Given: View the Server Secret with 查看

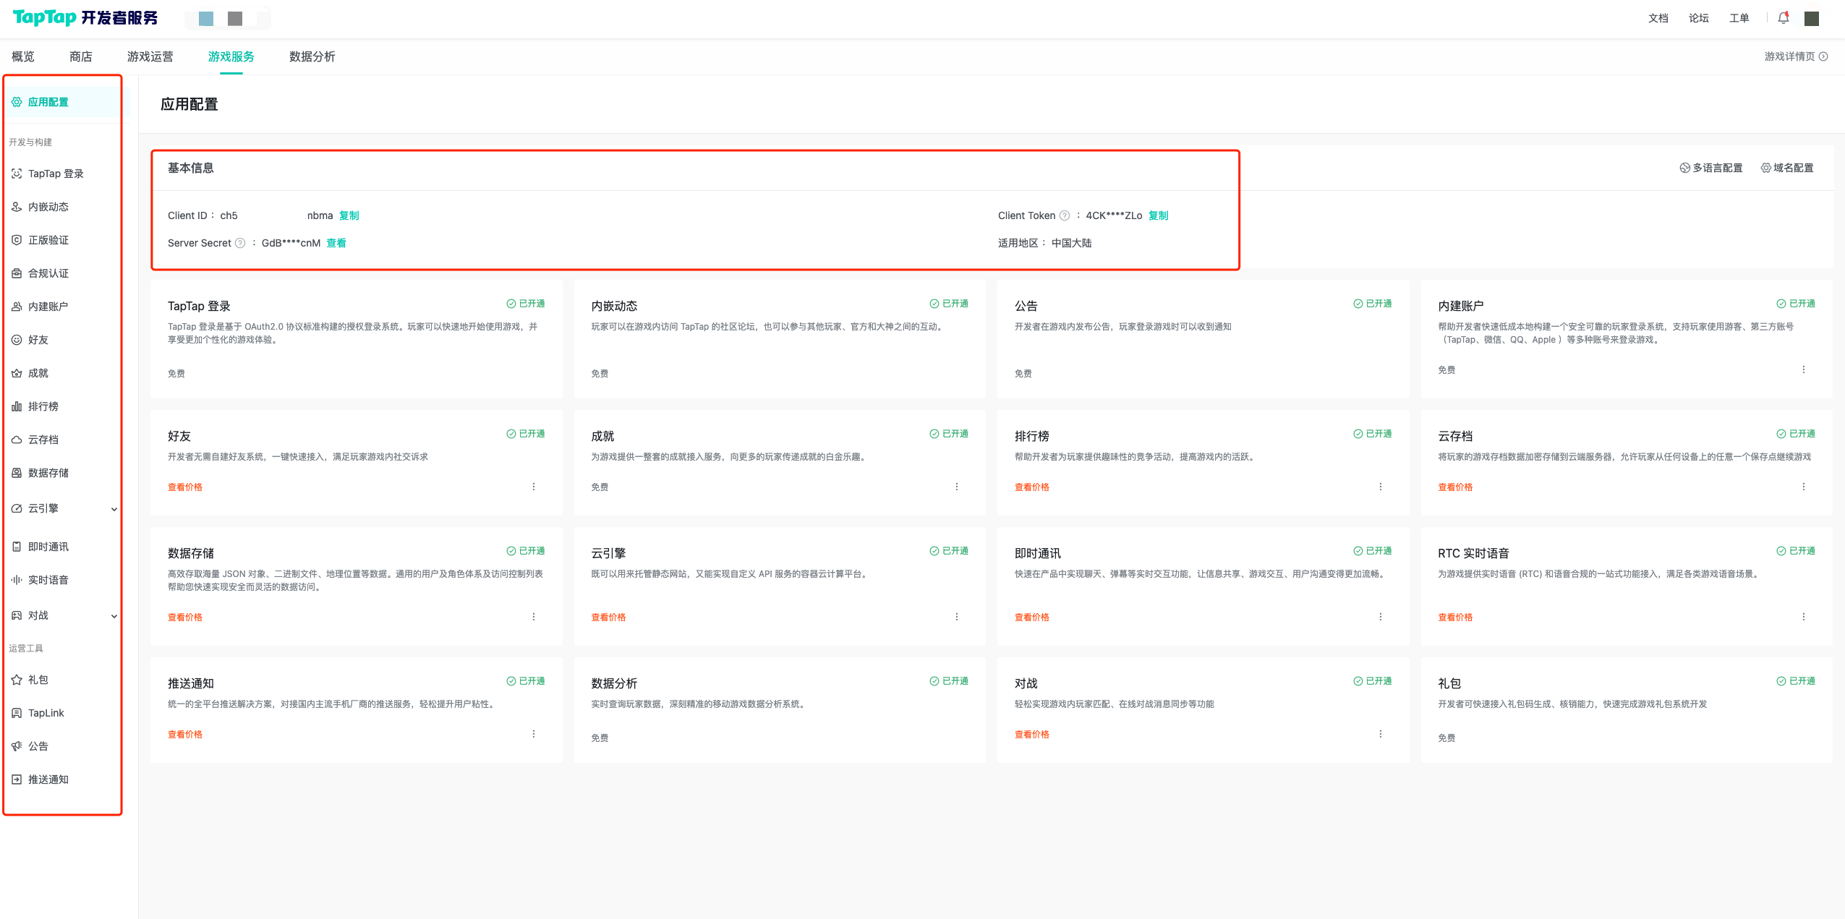Looking at the screenshot, I should coord(336,243).
